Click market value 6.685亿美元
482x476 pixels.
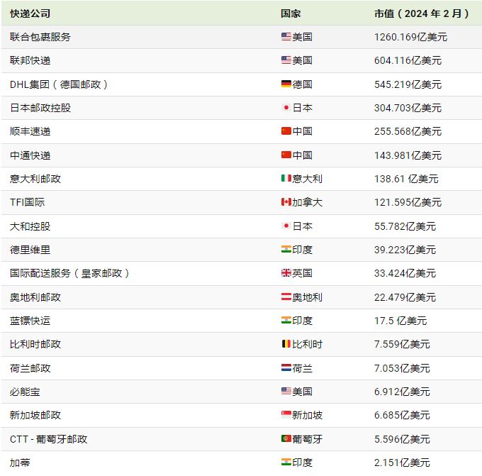pos(402,415)
